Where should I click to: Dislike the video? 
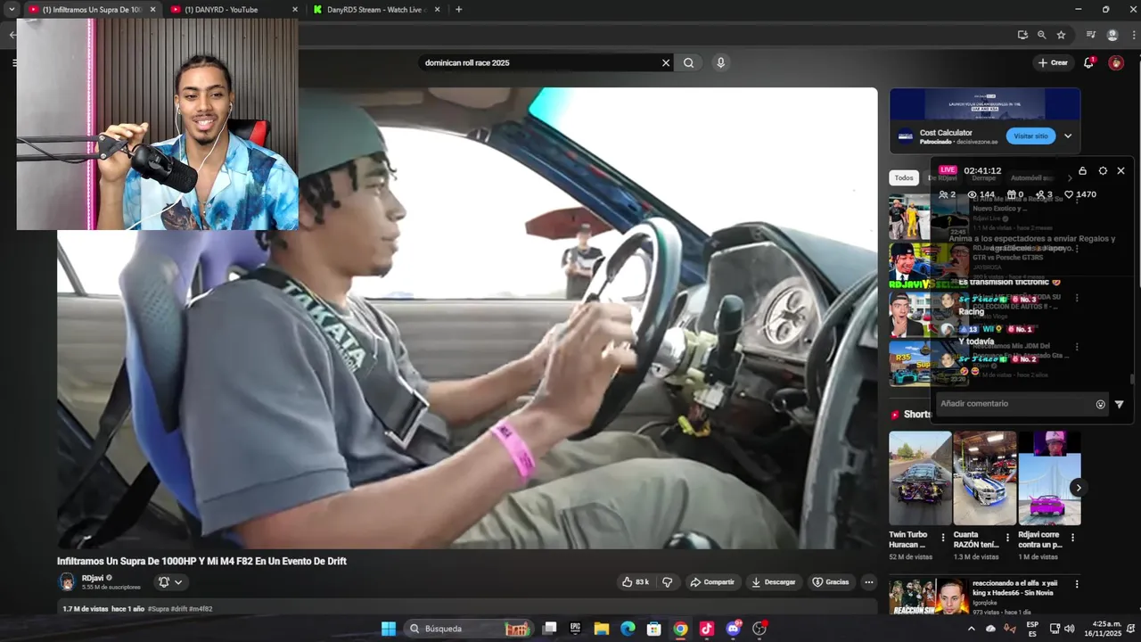668,582
